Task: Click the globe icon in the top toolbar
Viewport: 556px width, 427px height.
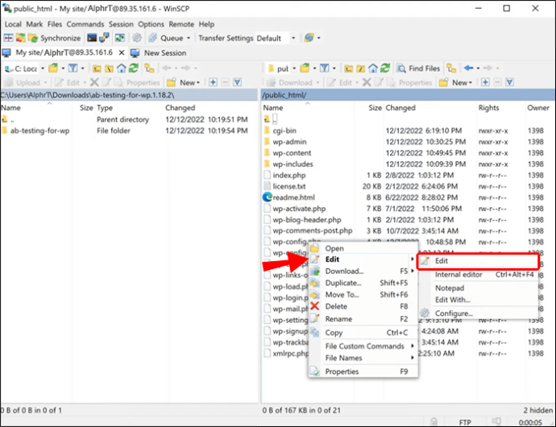Action: 309,38
